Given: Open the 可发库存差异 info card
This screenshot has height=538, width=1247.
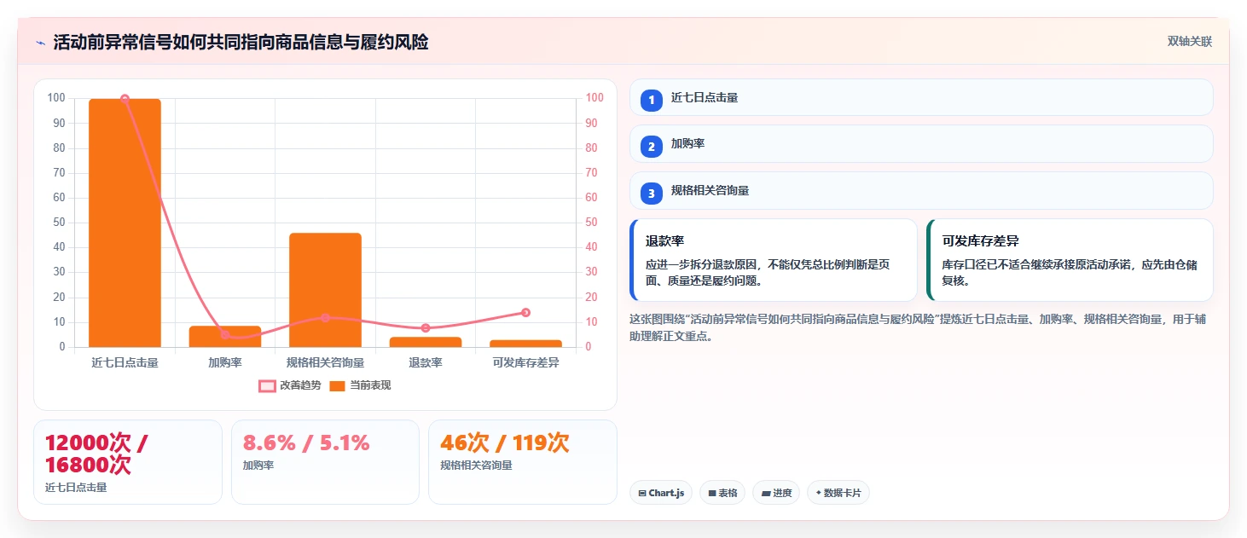Looking at the screenshot, I should click(1070, 260).
